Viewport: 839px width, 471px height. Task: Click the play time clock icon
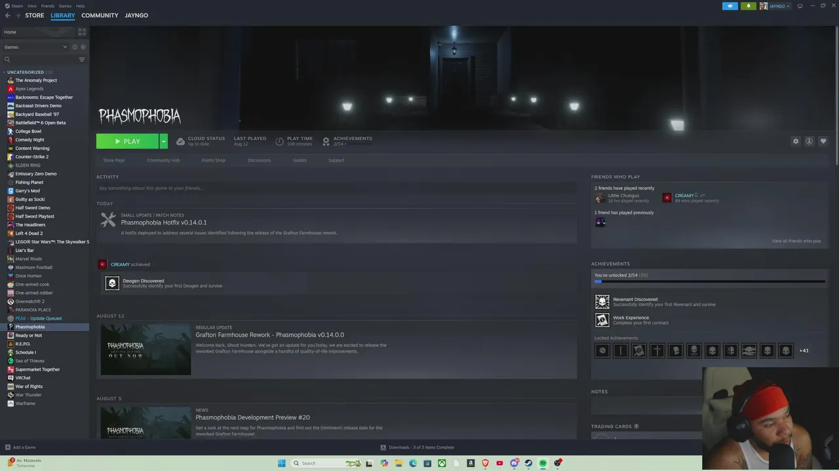280,141
